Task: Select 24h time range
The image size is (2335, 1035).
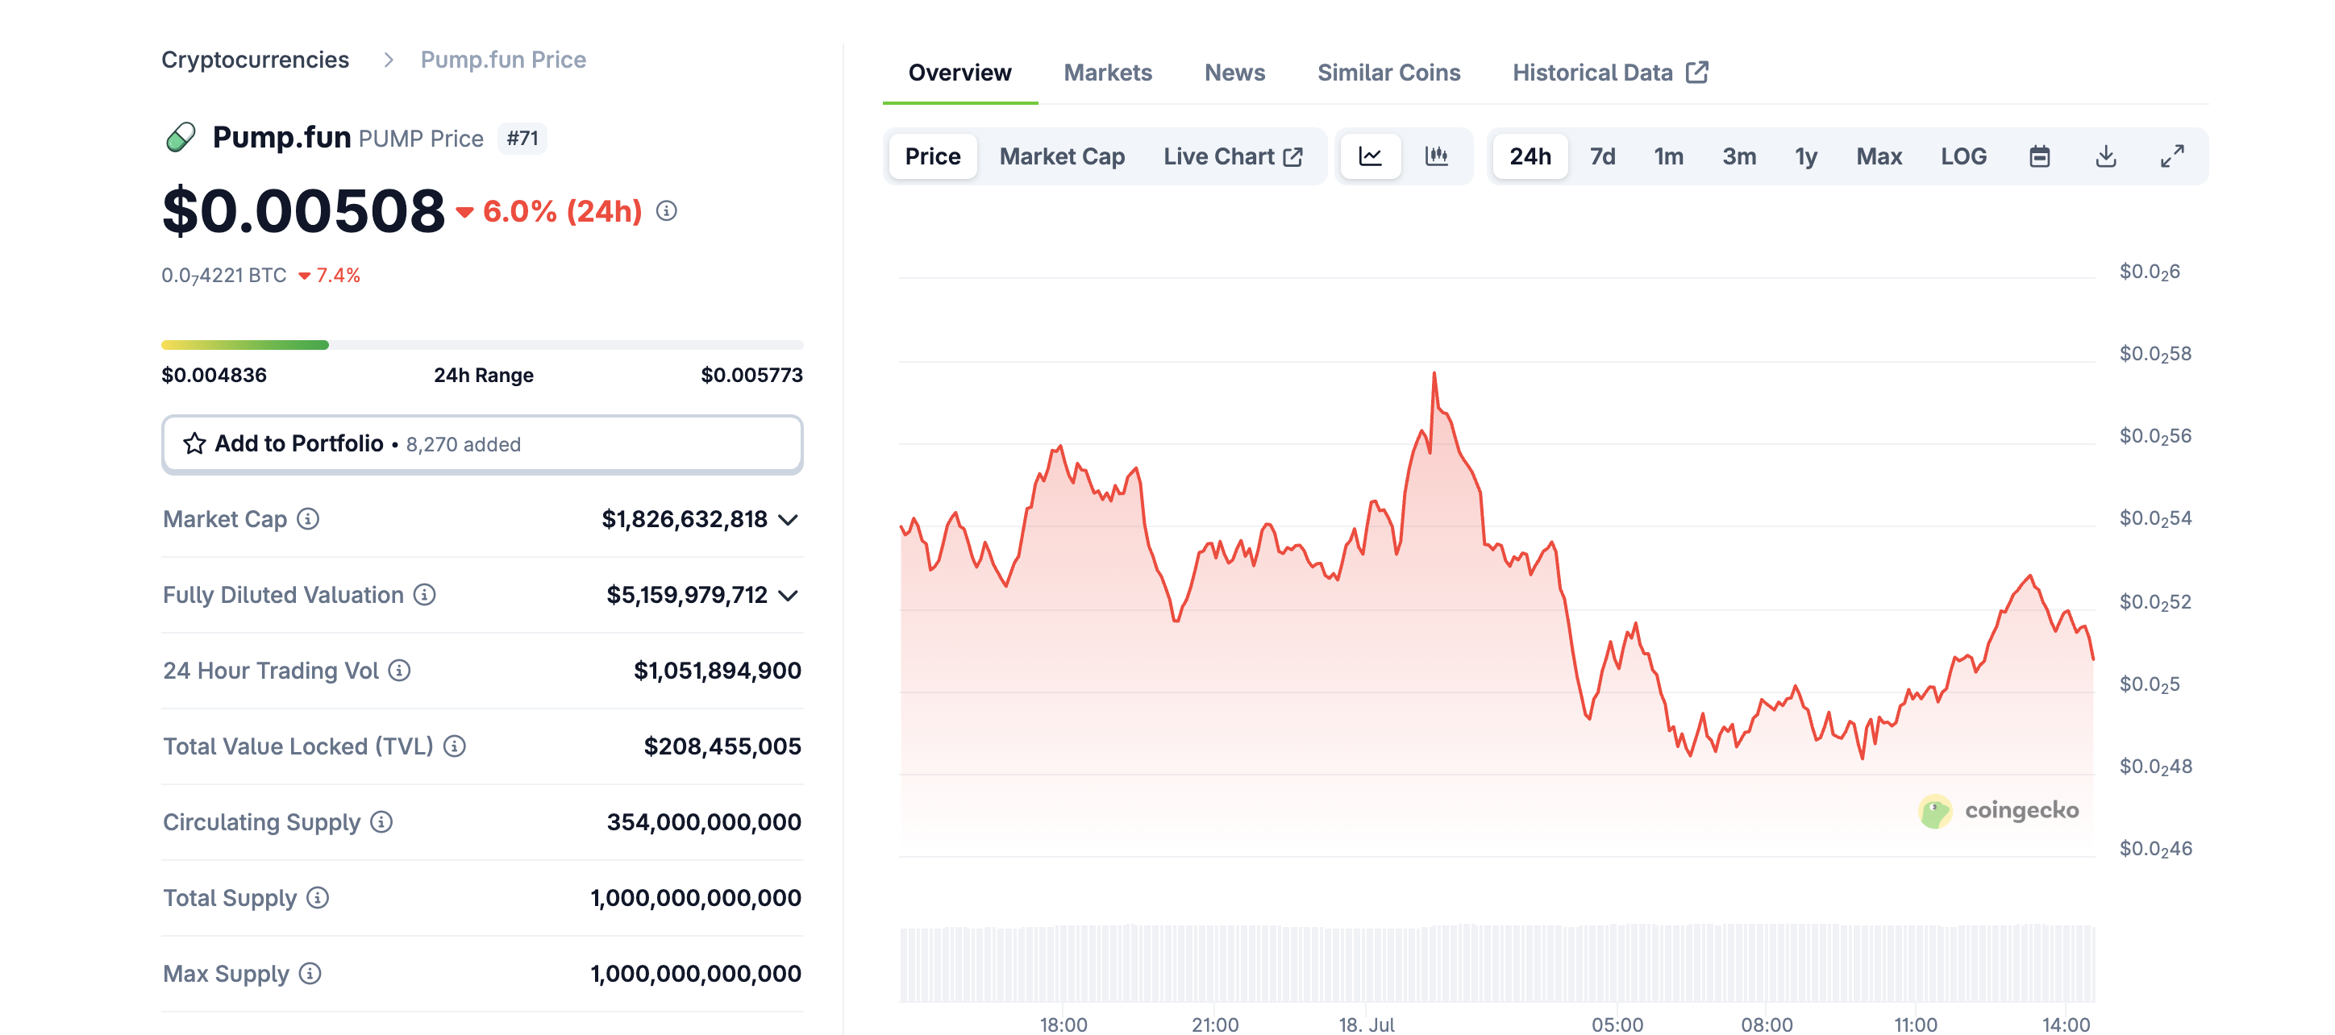Action: click(x=1530, y=157)
